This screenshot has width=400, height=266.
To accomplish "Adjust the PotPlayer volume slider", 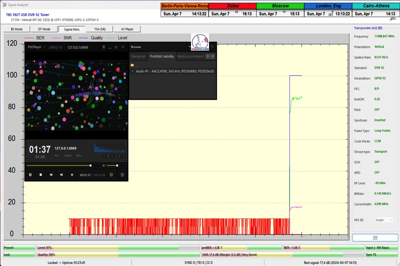I will (x=117, y=166).
